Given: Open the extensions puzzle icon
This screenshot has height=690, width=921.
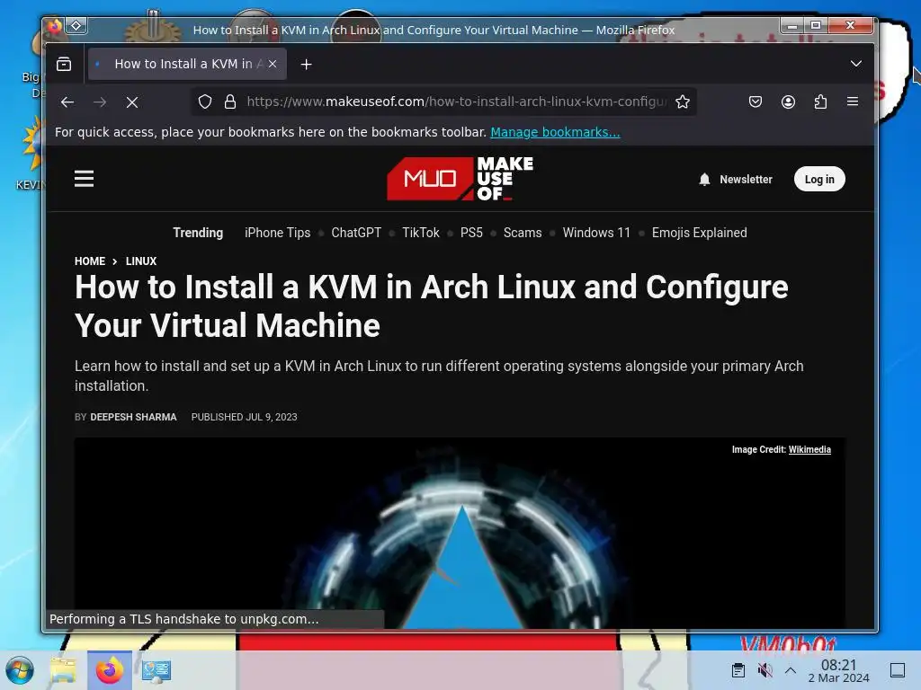Looking at the screenshot, I should 820,102.
